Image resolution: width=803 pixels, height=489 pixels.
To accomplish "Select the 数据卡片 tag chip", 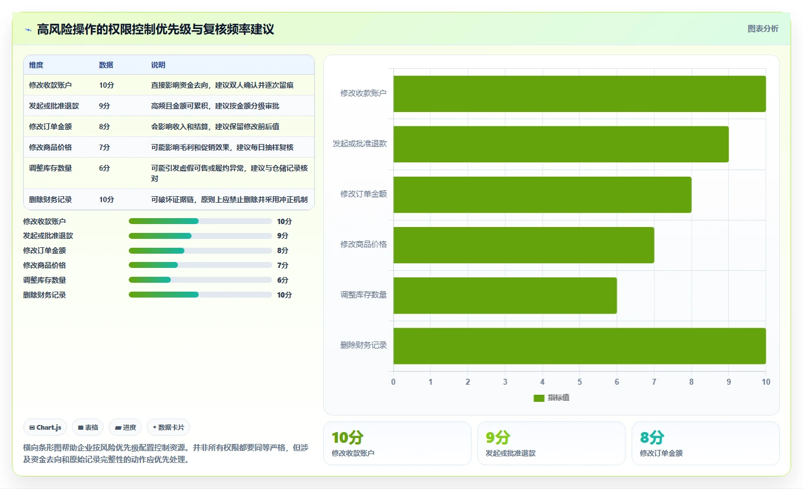I will pos(168,427).
